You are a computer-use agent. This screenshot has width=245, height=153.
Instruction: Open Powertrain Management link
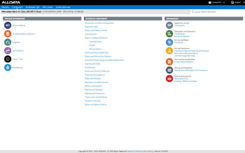click(95, 75)
